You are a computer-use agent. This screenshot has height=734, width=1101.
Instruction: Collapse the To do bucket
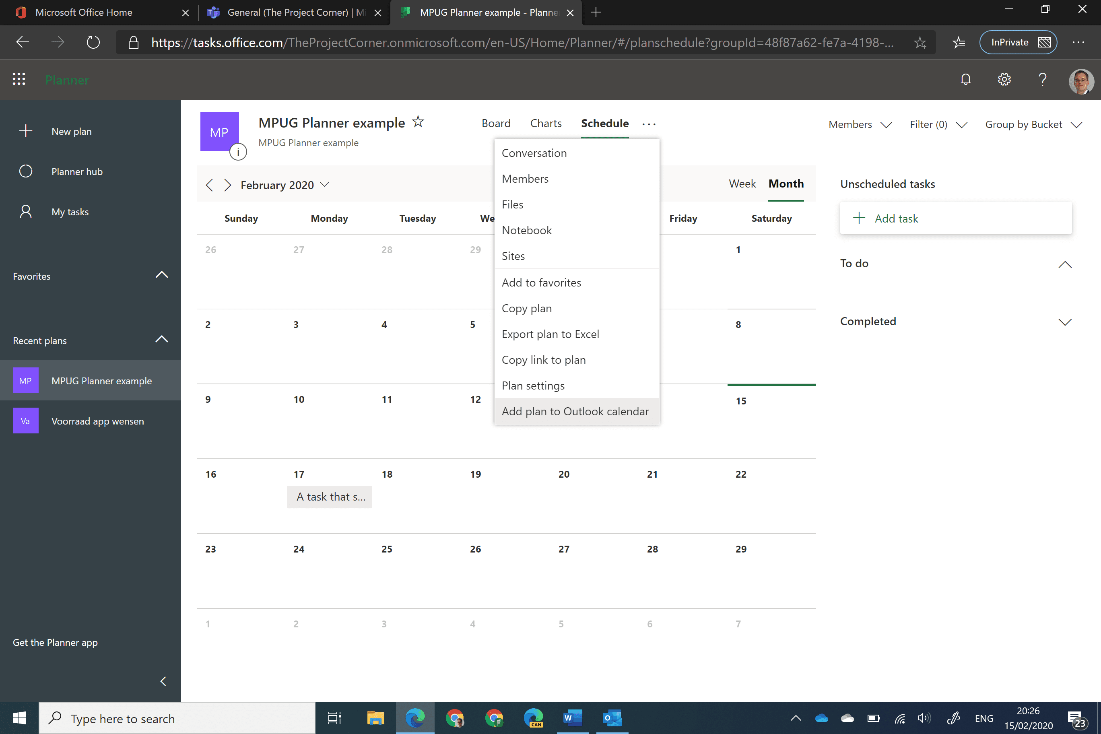click(1065, 264)
